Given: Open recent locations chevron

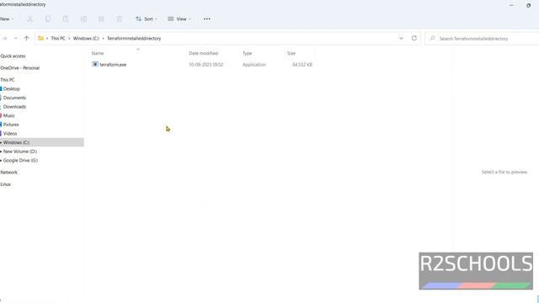Looking at the screenshot, I should pos(16,39).
